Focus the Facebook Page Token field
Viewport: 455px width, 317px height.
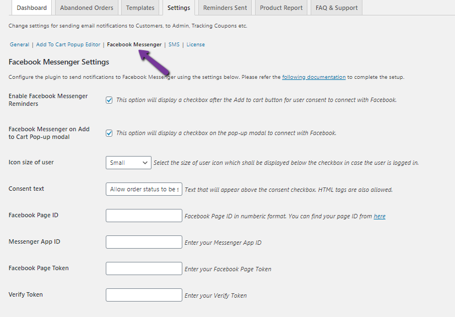tap(144, 268)
